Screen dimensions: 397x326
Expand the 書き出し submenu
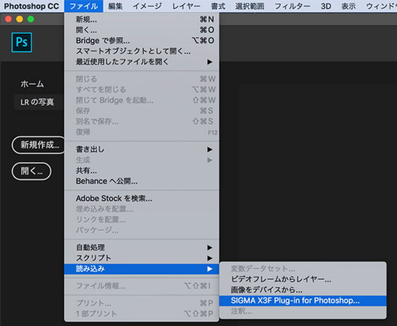pyautogui.click(x=142, y=150)
